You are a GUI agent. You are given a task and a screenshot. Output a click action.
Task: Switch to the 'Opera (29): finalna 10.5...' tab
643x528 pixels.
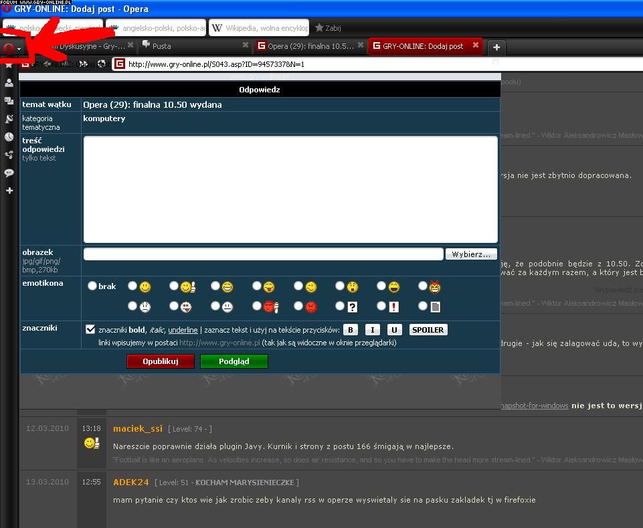[310, 46]
